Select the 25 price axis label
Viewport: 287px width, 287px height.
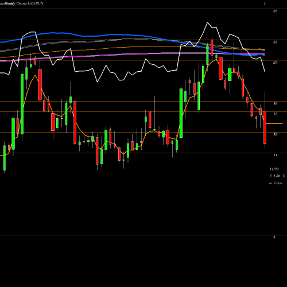[275, 11]
